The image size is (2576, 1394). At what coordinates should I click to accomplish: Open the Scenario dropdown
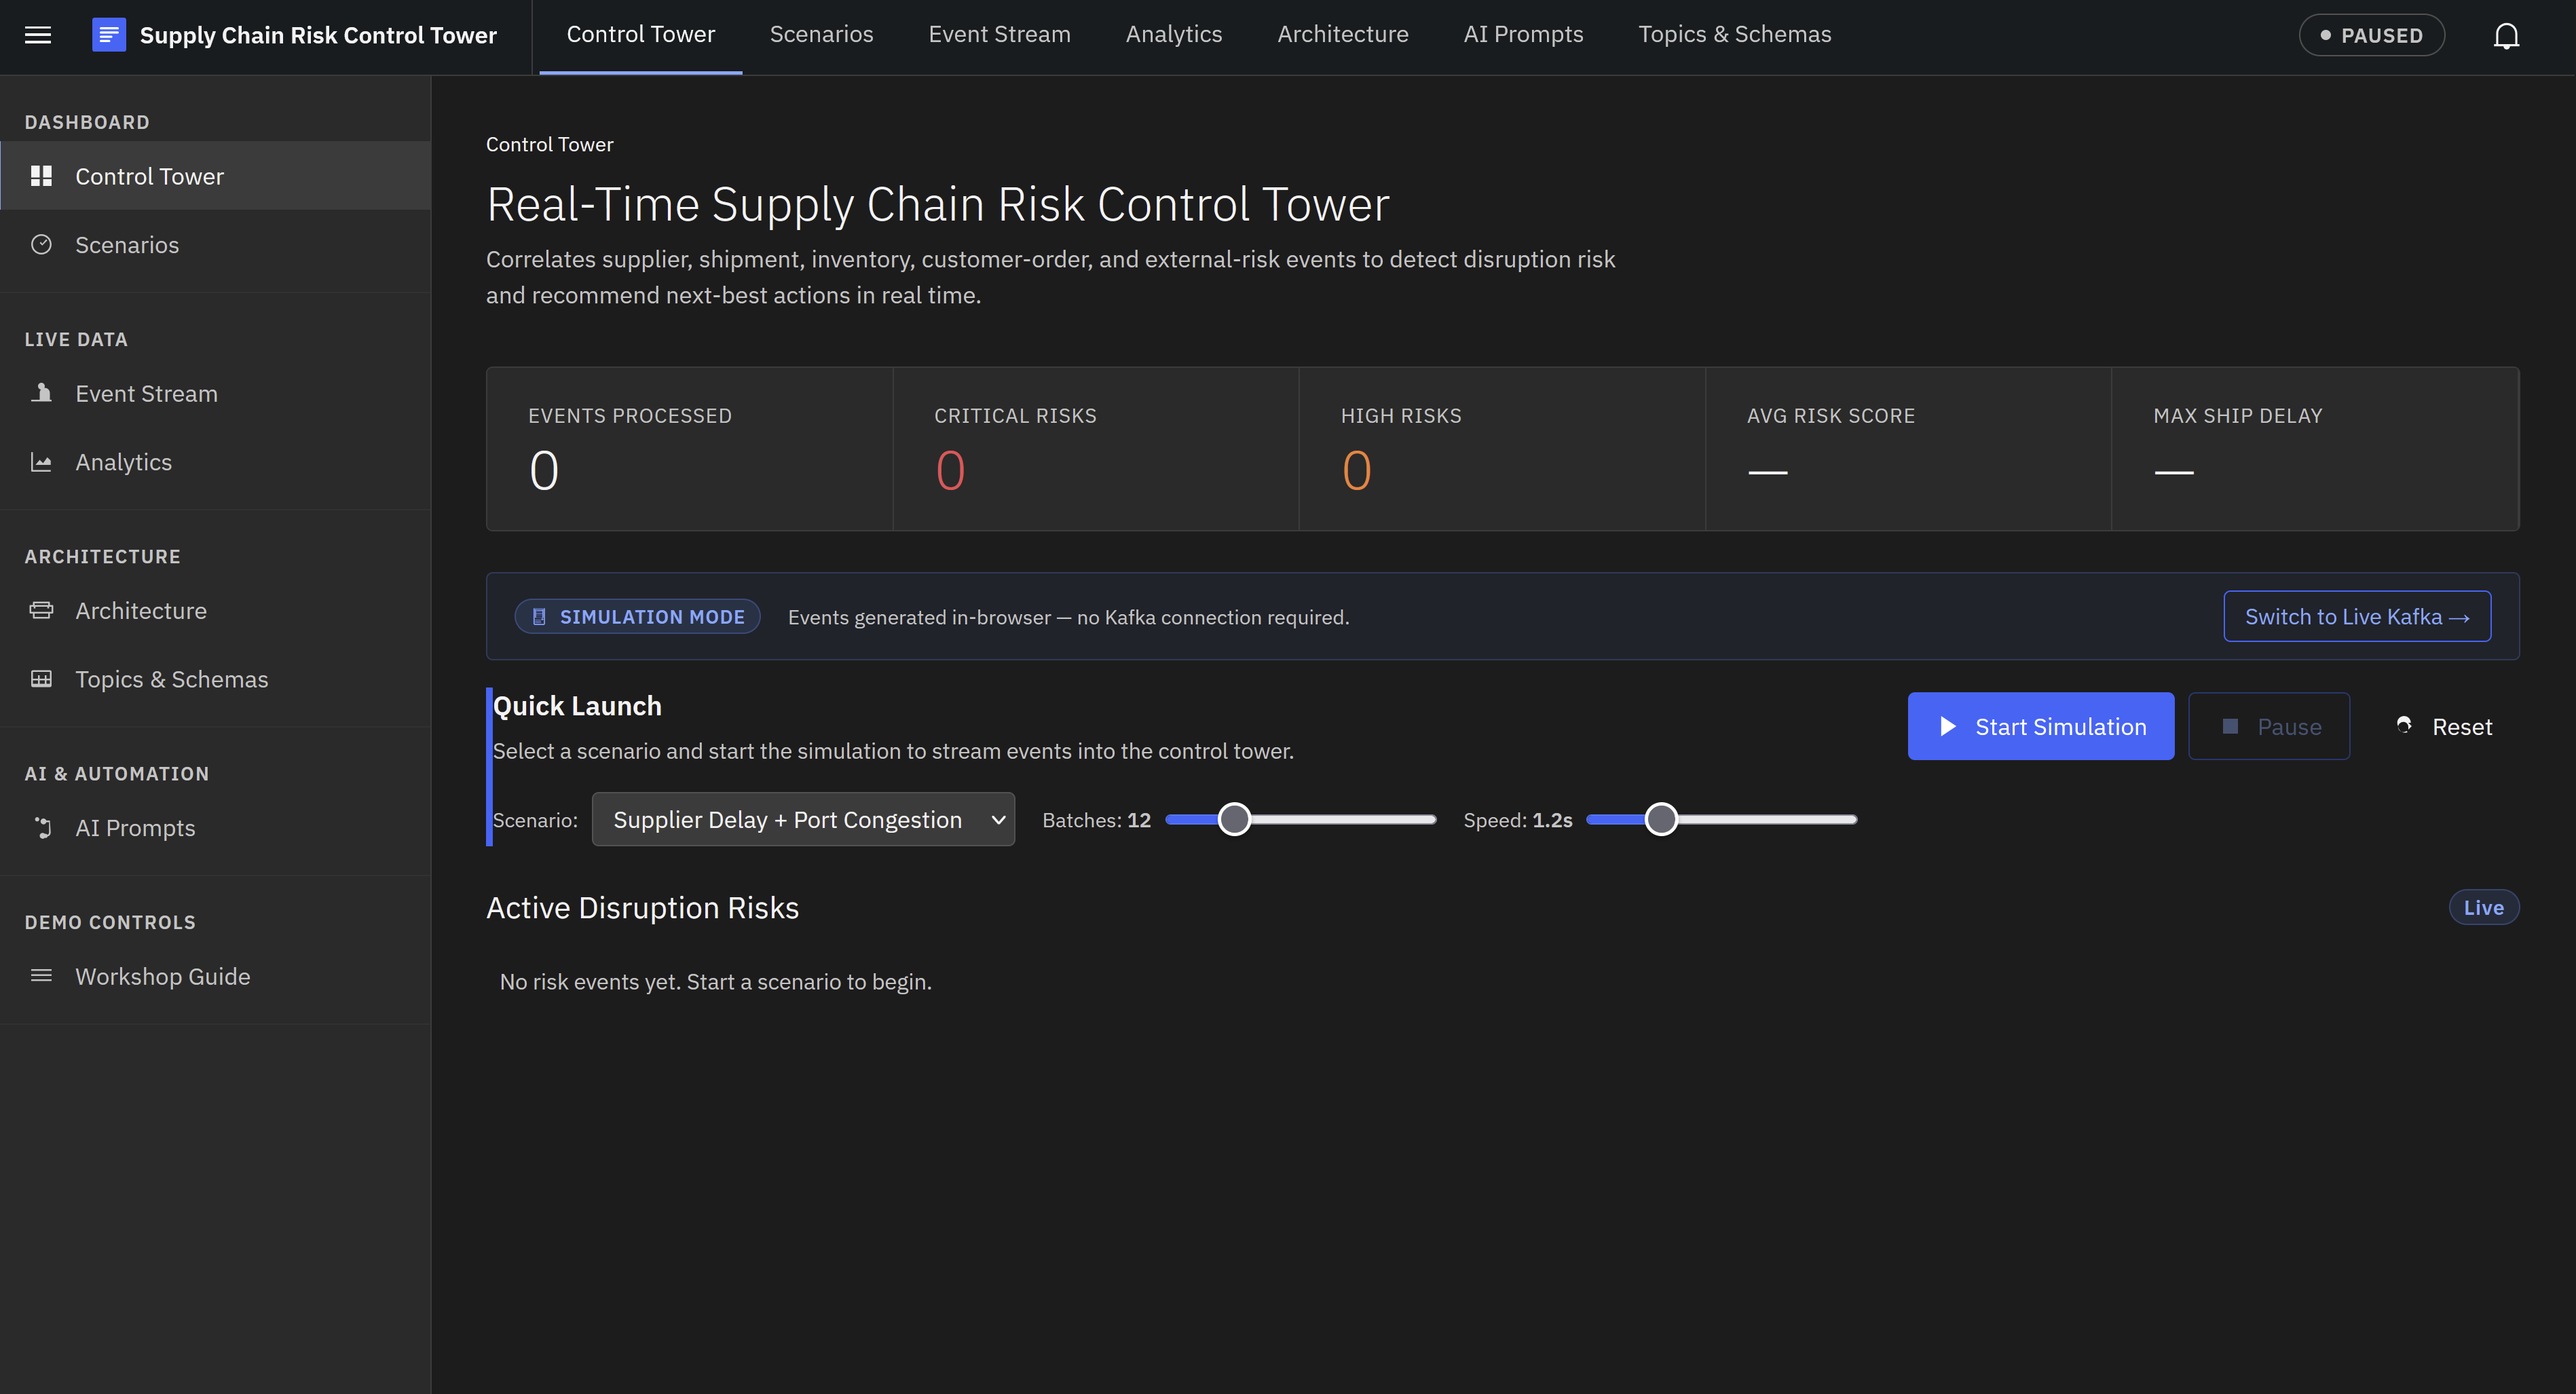coord(803,819)
